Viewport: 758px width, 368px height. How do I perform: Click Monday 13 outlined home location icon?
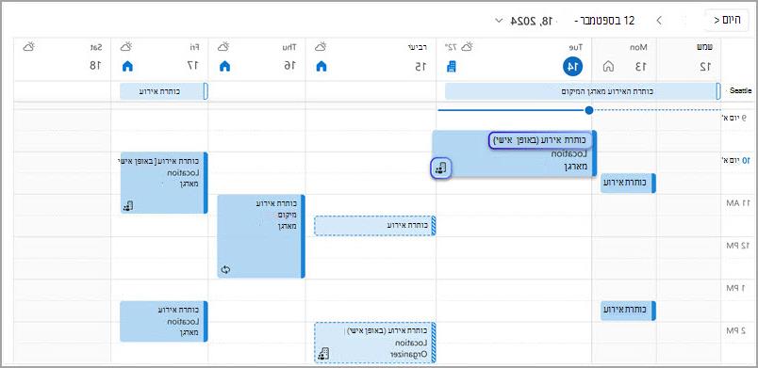click(x=609, y=67)
